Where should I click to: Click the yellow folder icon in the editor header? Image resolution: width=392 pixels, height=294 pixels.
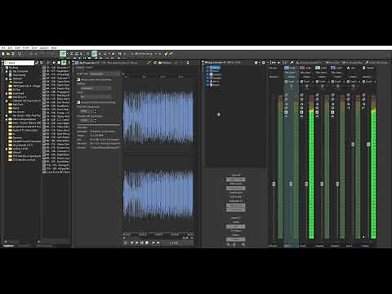(x=160, y=63)
